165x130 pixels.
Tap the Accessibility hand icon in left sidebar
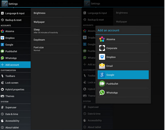coord(2,121)
